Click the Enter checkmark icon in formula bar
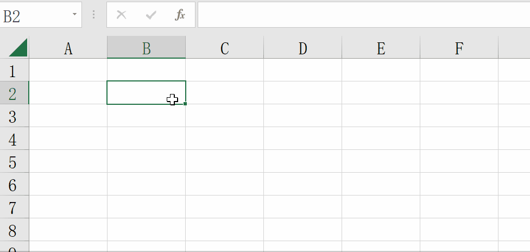 151,15
